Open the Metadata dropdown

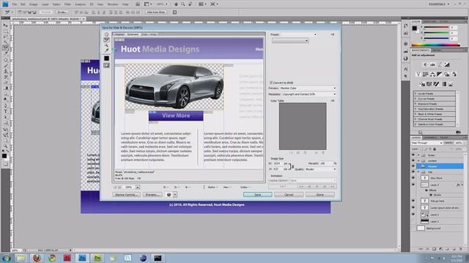(309, 94)
